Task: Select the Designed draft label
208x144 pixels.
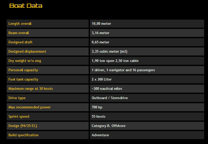Action: point(21,42)
